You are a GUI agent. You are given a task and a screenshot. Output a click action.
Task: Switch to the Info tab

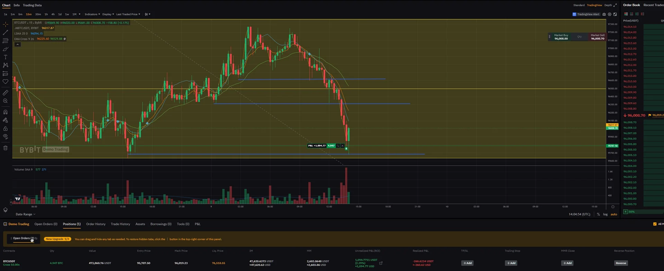click(x=17, y=5)
